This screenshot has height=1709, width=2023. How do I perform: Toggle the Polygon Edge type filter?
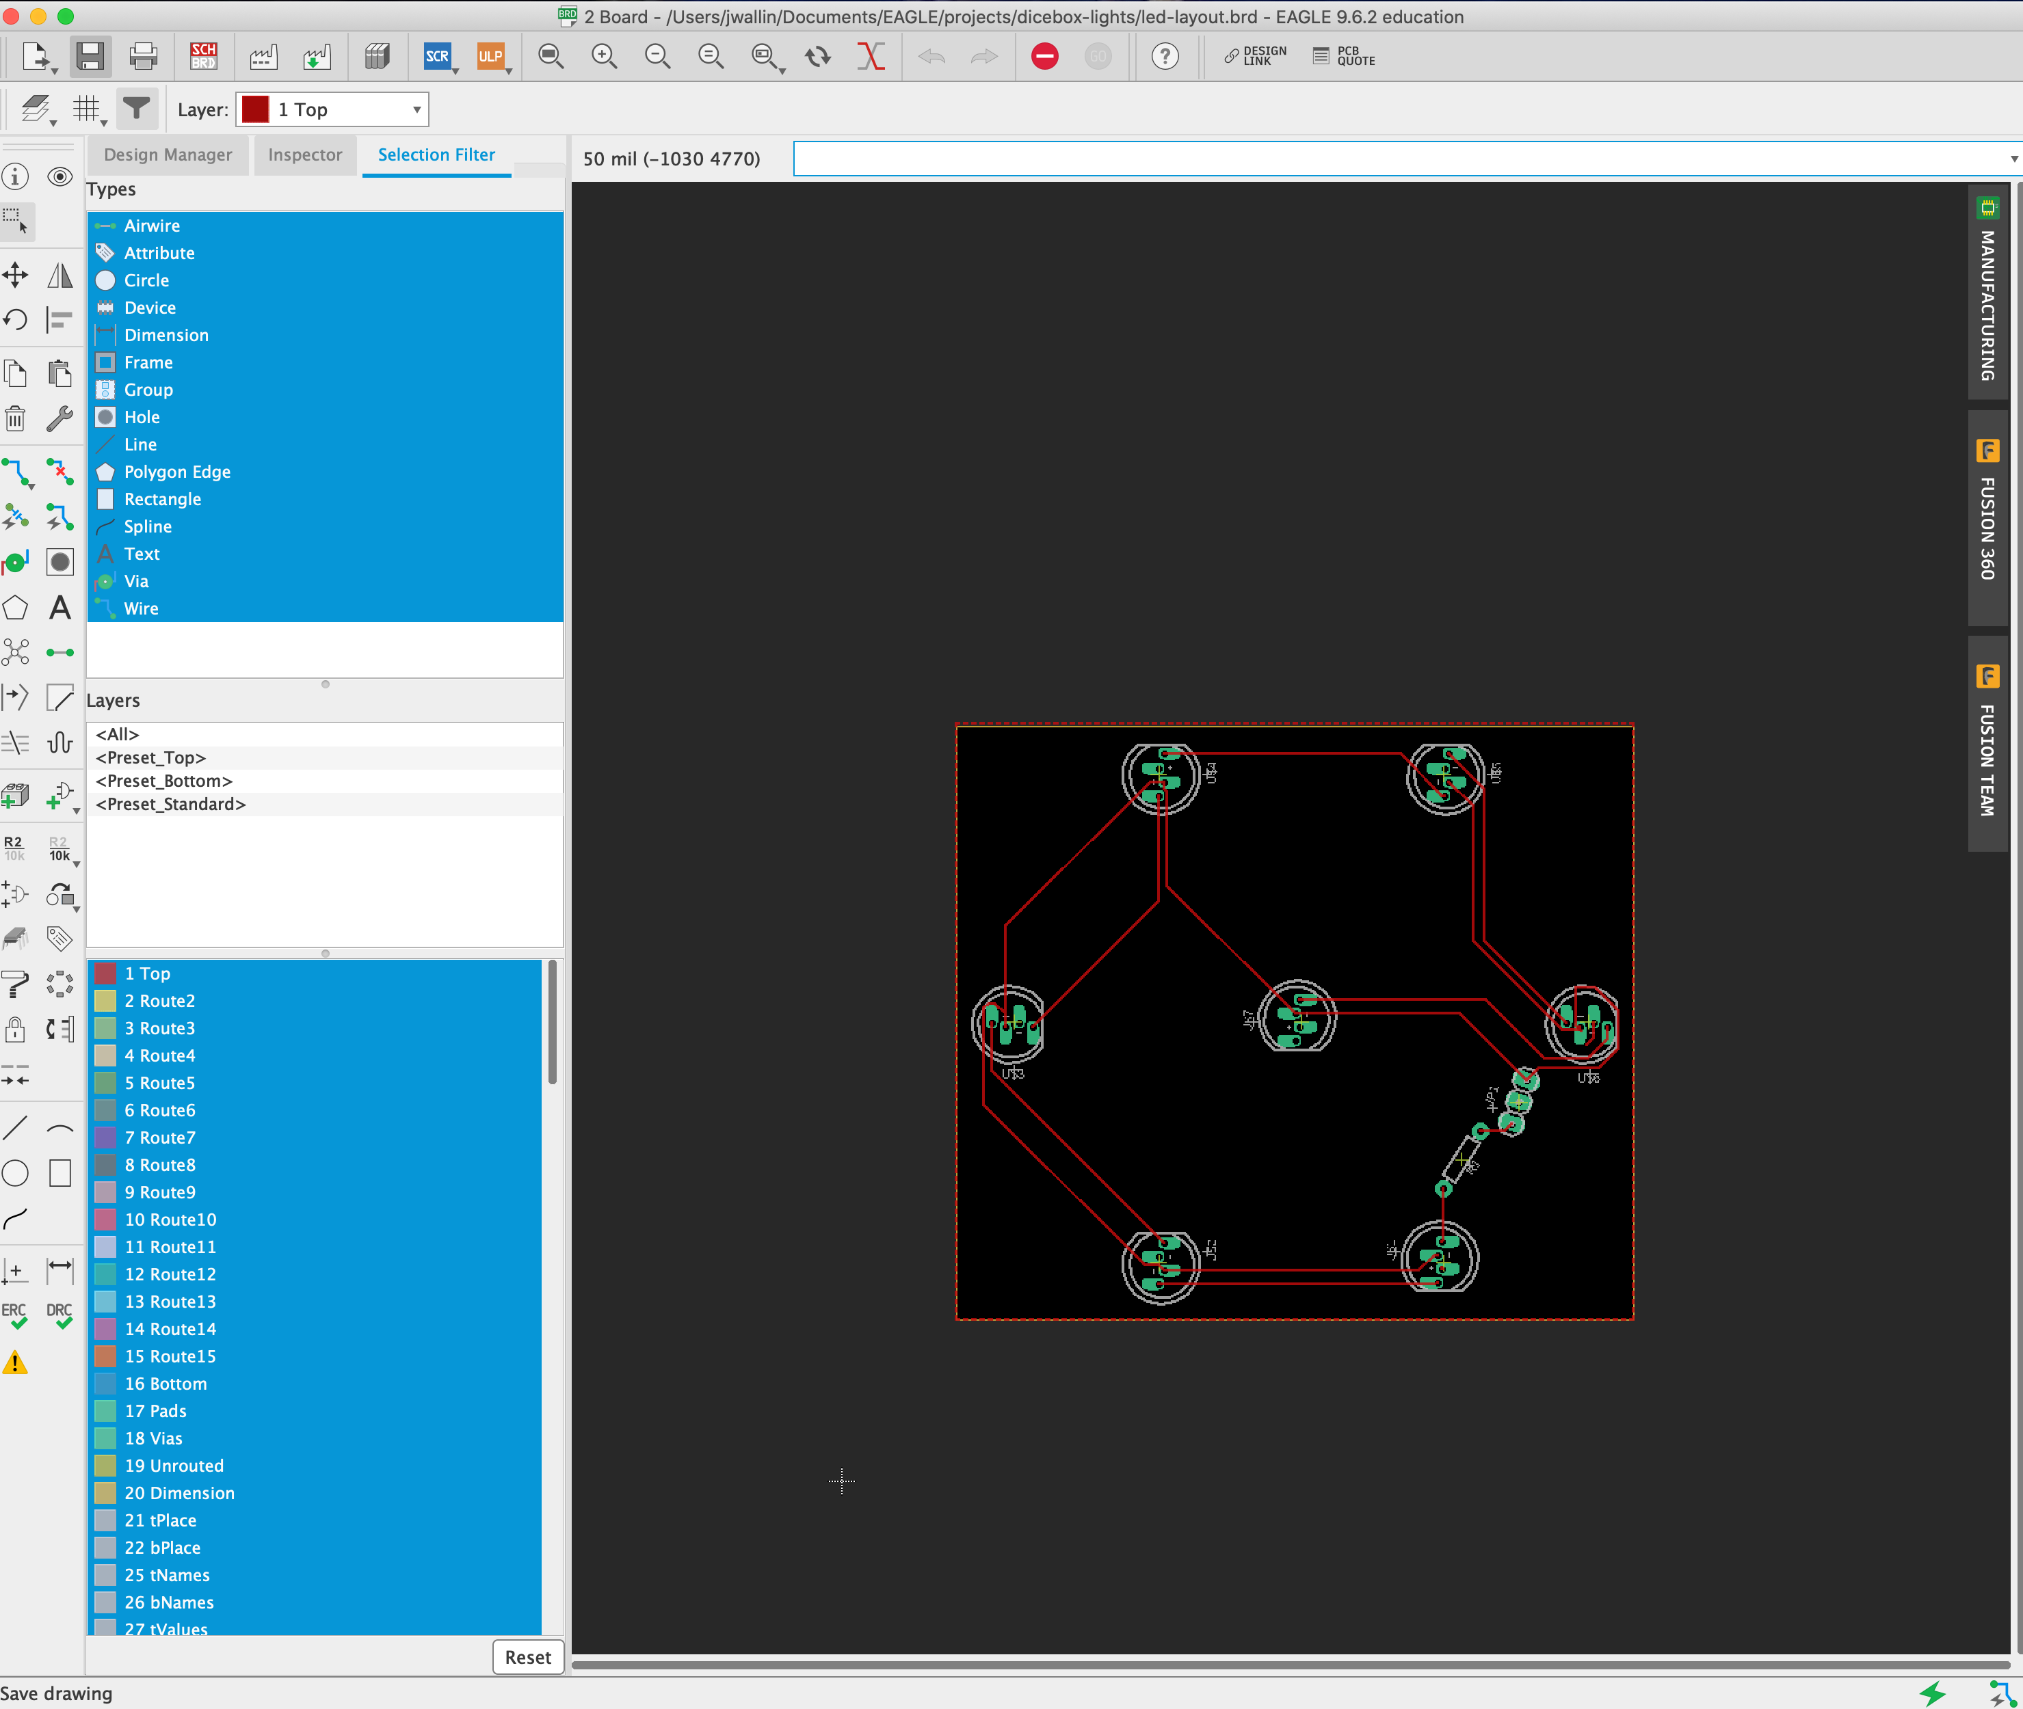pyautogui.click(x=325, y=472)
